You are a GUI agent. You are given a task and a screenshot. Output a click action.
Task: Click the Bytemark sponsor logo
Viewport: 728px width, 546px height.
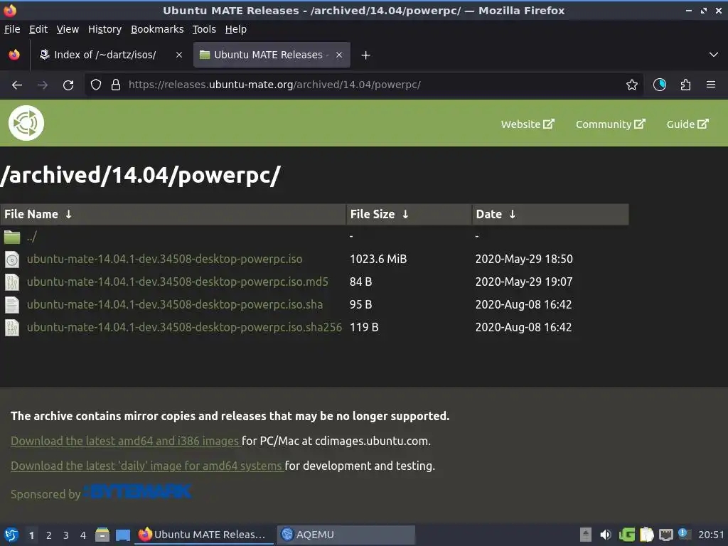click(x=137, y=492)
